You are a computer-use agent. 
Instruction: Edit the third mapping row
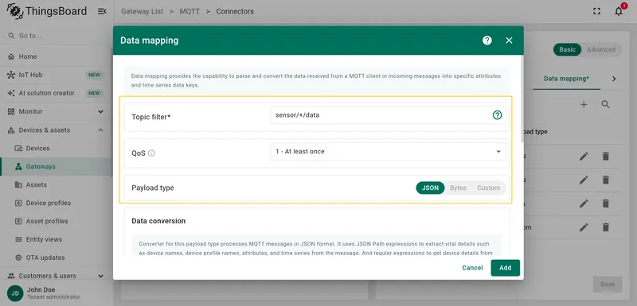(584, 203)
